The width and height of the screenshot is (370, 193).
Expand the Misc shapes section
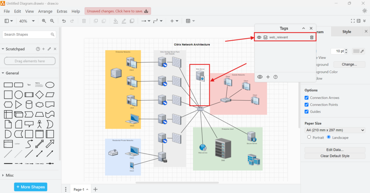click(x=8, y=175)
